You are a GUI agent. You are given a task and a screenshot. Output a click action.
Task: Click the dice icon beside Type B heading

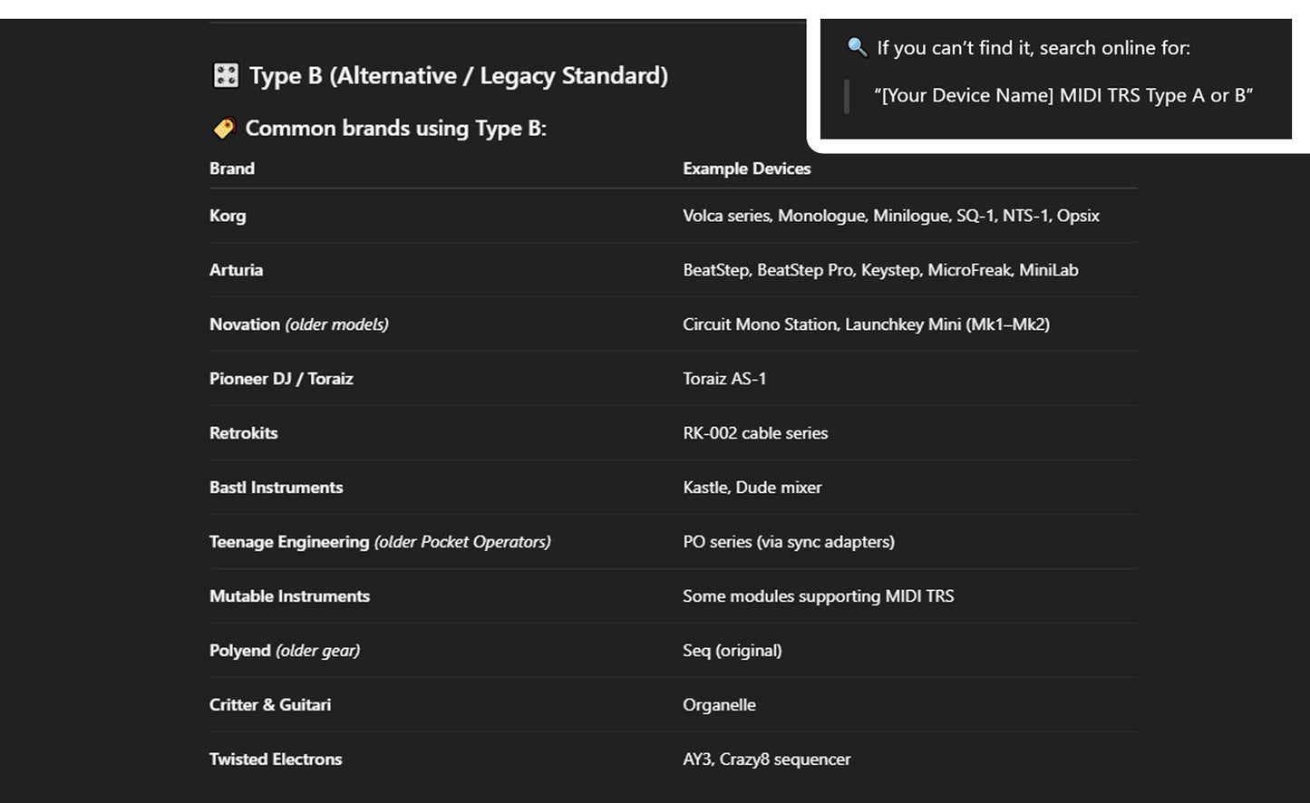tap(225, 75)
